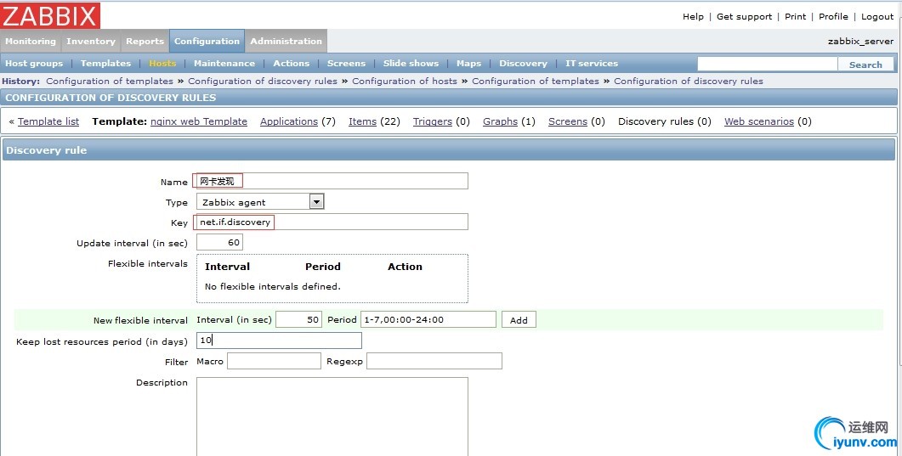Open the Screens submenu
This screenshot has width=902, height=456.
pos(346,63)
